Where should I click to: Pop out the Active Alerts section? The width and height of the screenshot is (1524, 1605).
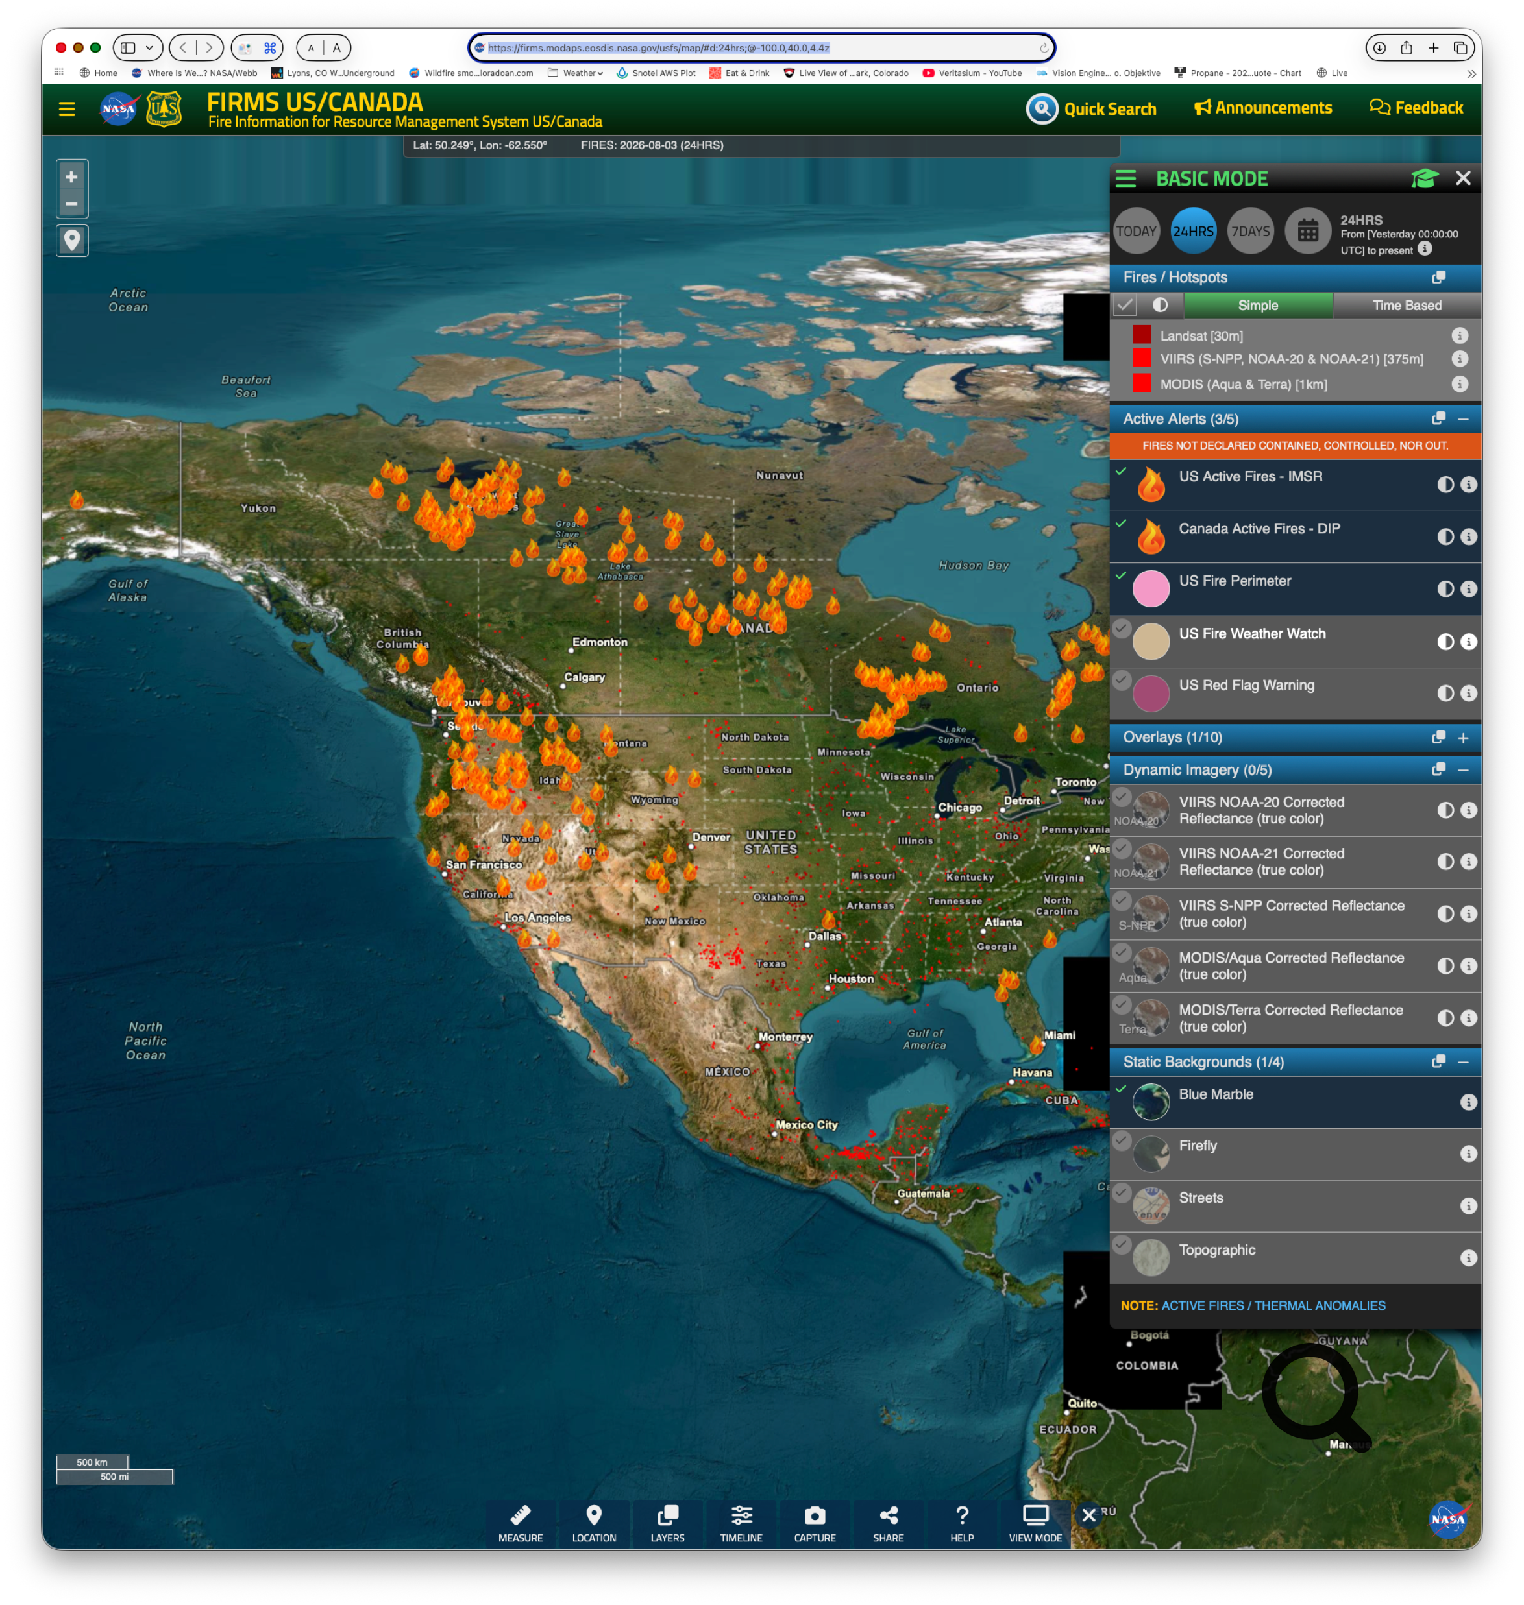pyautogui.click(x=1438, y=419)
